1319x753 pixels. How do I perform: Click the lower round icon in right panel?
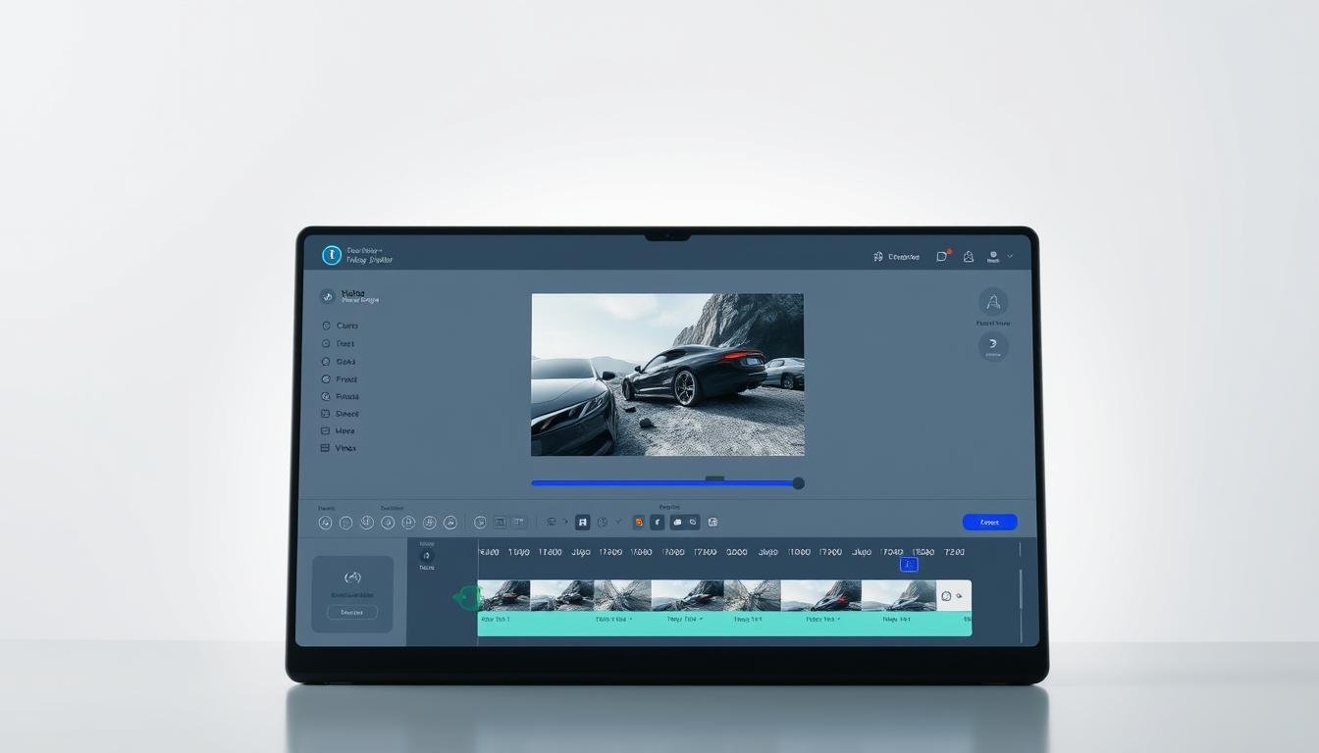[x=992, y=346]
